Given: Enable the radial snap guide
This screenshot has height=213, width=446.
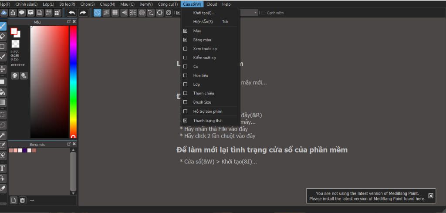Looking at the screenshot, I should click(x=133, y=13).
